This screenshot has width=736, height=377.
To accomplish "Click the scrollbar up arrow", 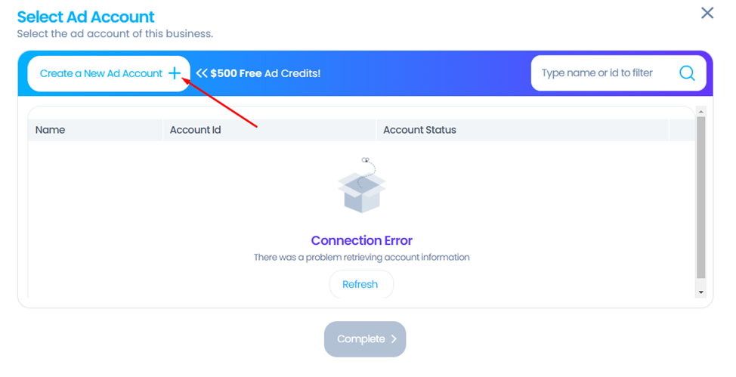I will 700,112.
